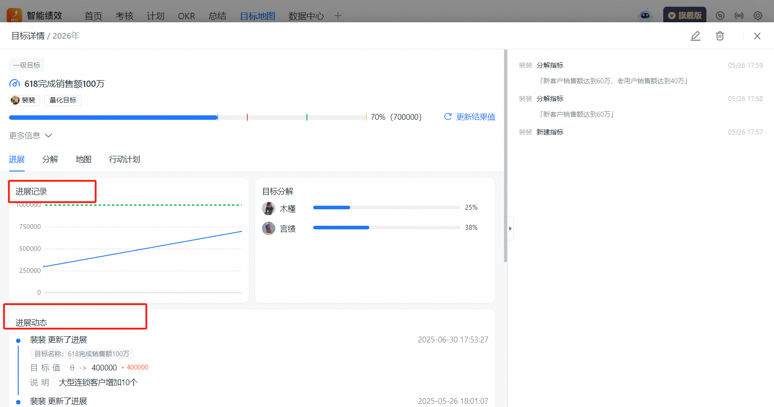Click the 目标分解 card heading
Image resolution: width=774 pixels, height=407 pixels.
click(x=278, y=191)
